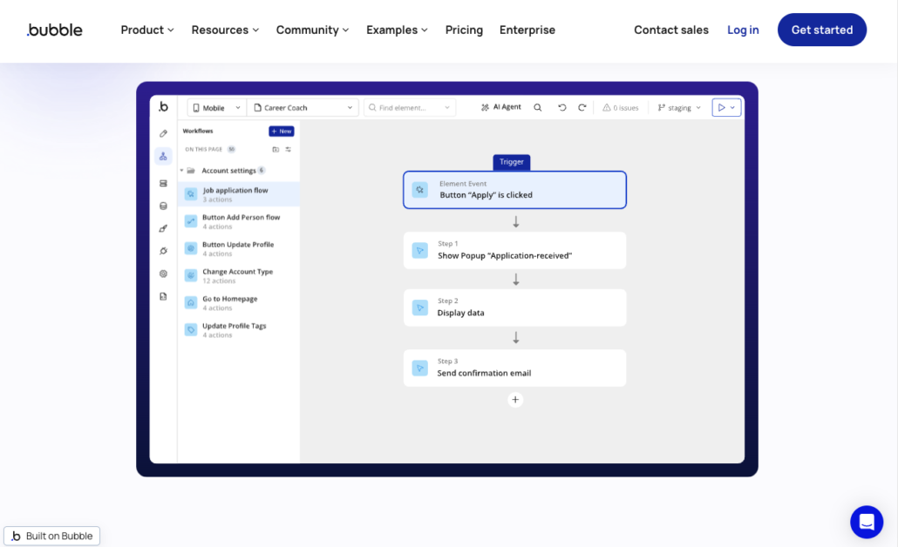
Task: Open the Career Coach page dropdown
Action: (303, 108)
